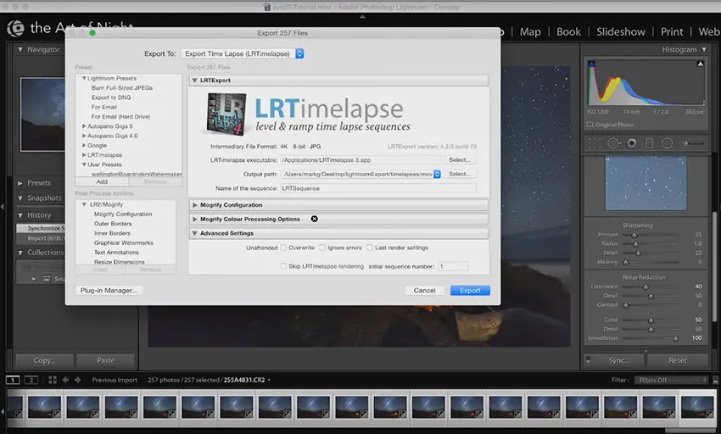Image resolution: width=721 pixels, height=434 pixels.
Task: Enable Last render settings checkbox
Action: pyautogui.click(x=370, y=248)
